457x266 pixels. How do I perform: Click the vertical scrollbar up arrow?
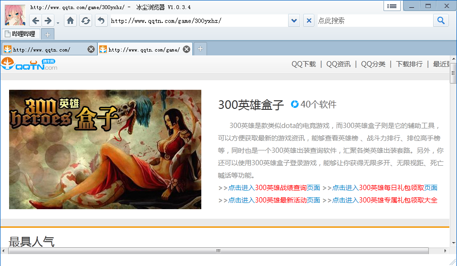pos(454,59)
